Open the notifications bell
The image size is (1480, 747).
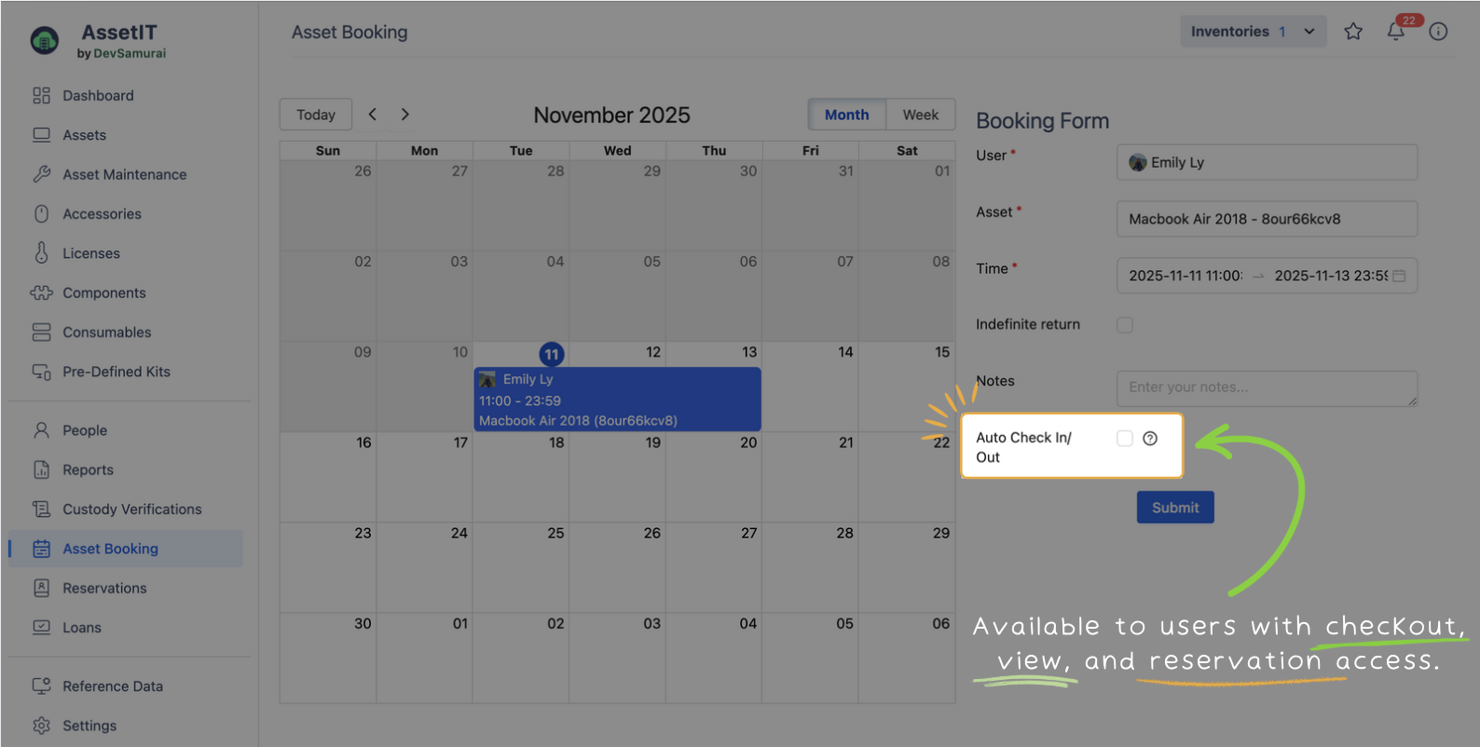tap(1395, 32)
